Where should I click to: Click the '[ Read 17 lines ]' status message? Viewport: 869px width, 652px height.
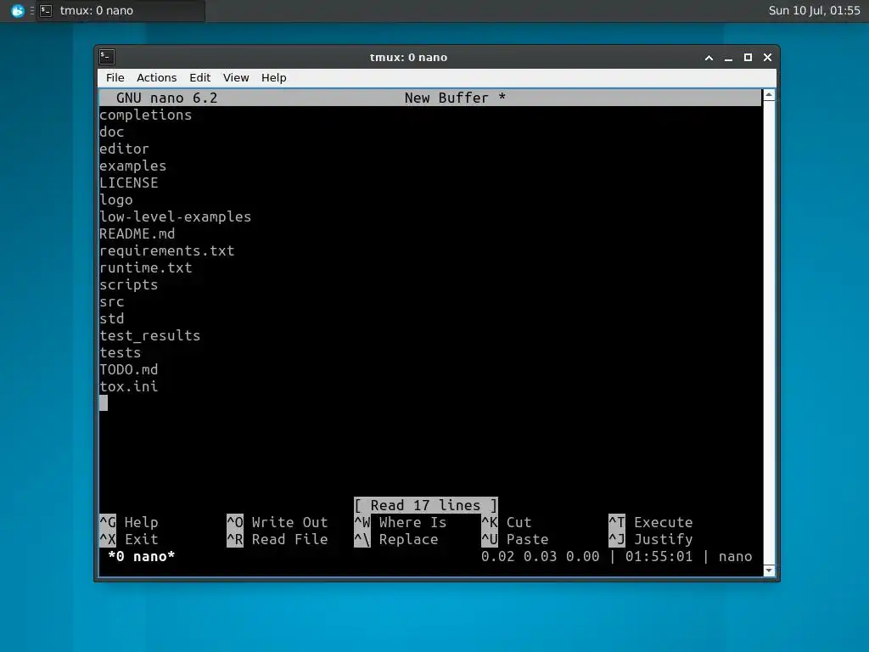[x=426, y=506]
